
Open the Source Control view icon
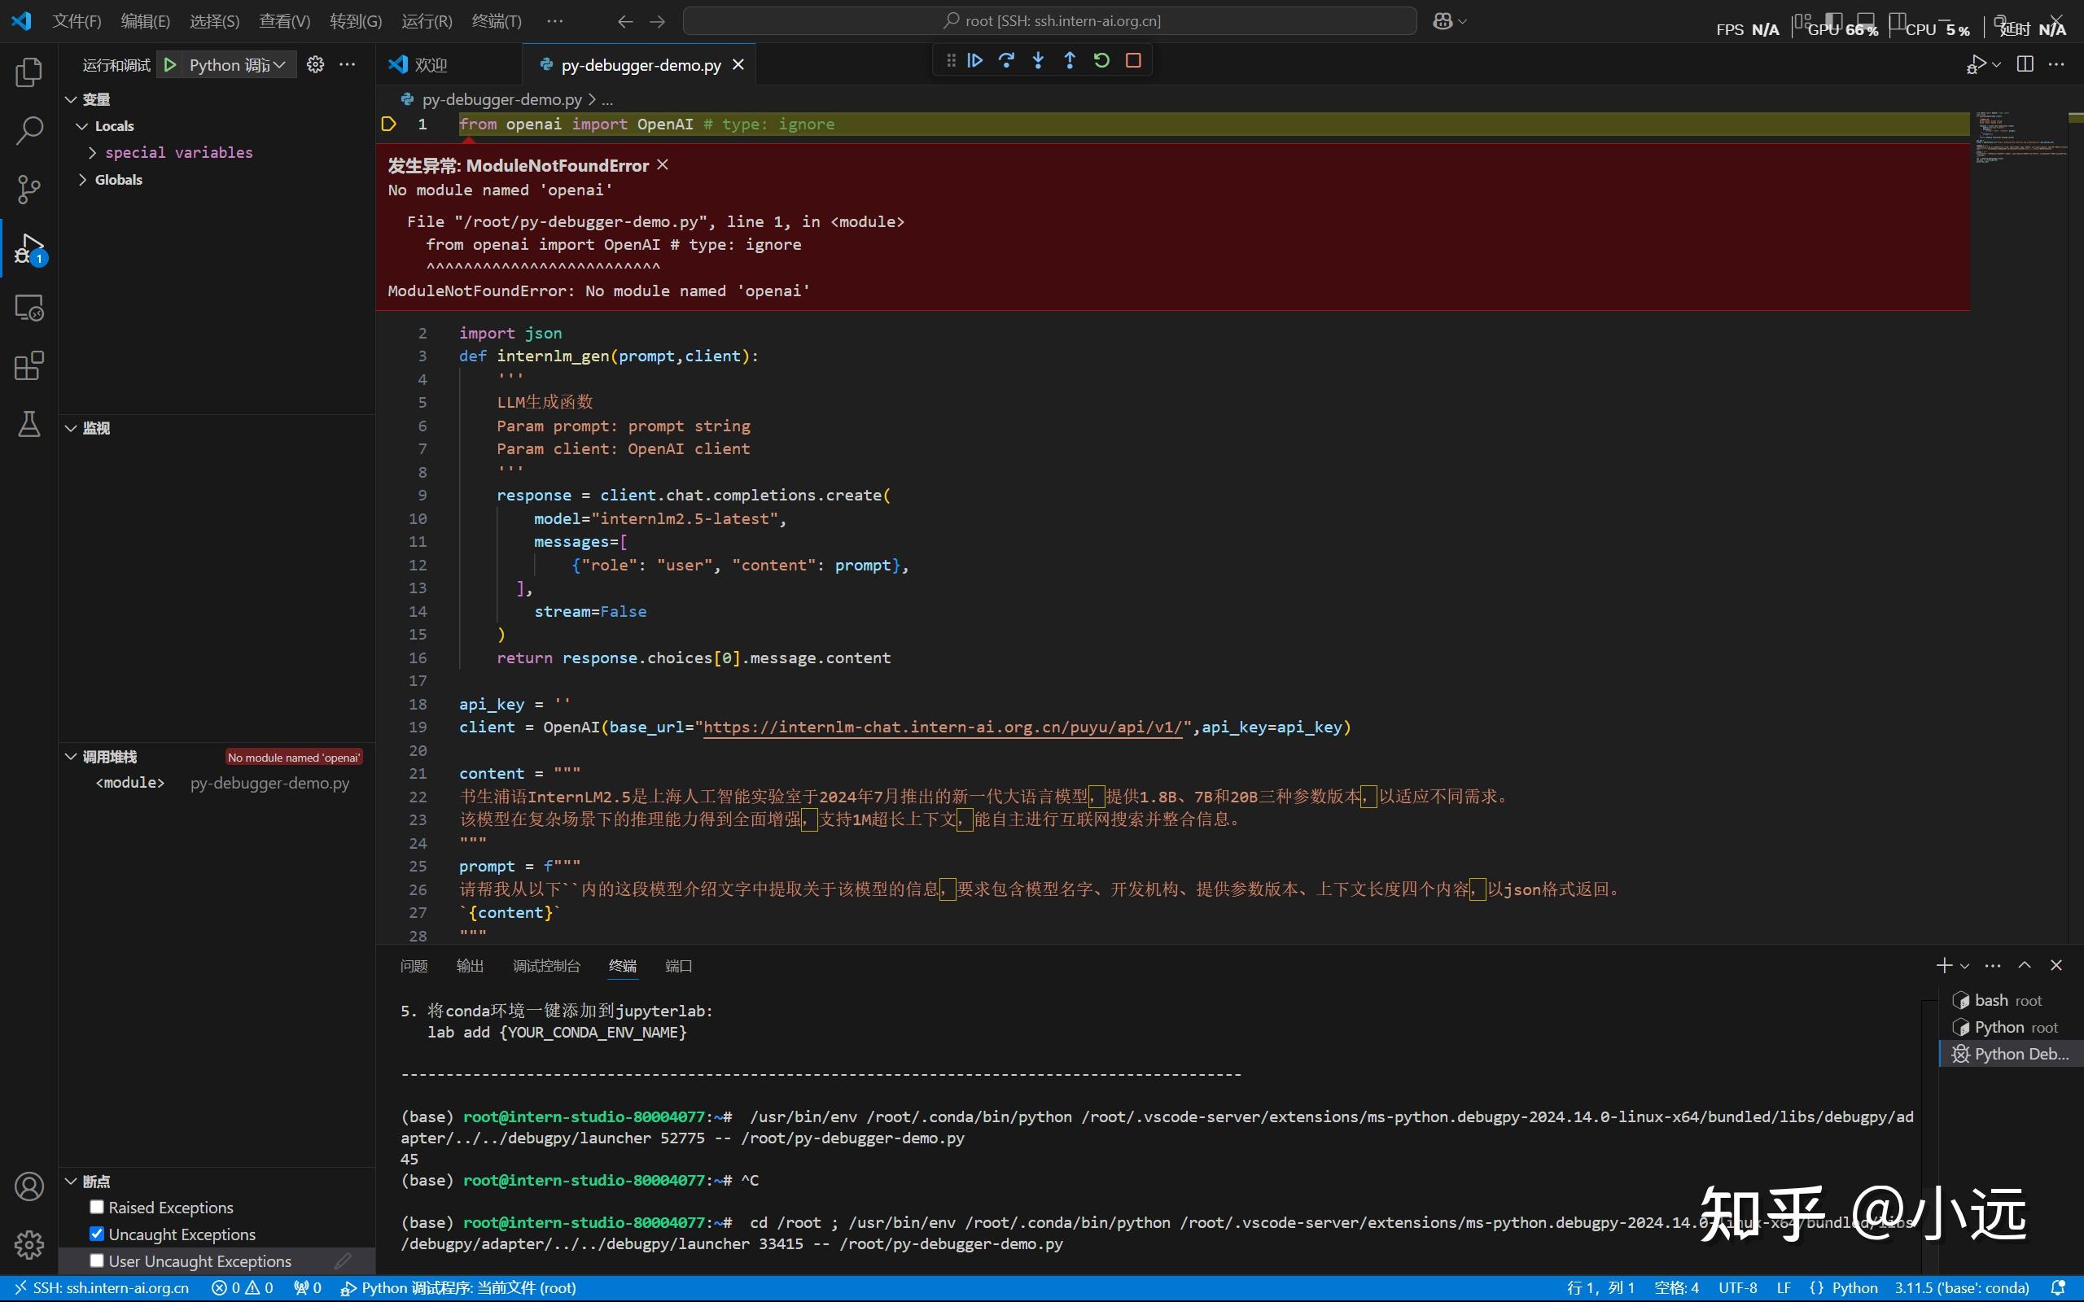coord(28,190)
